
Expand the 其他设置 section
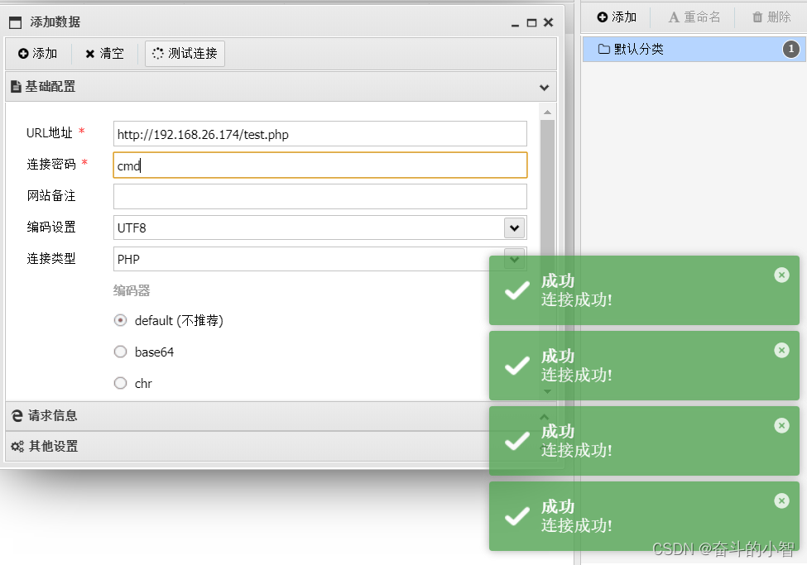[281, 446]
